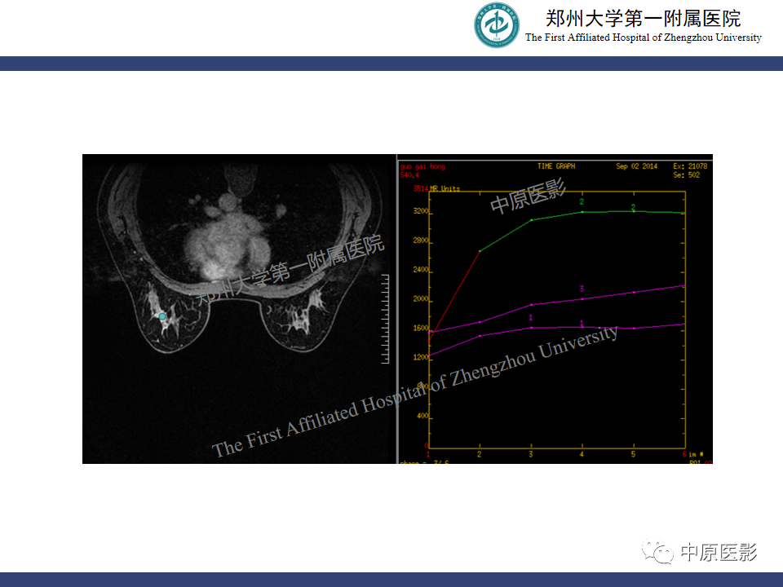Click the y-axis value 1200

421,357
